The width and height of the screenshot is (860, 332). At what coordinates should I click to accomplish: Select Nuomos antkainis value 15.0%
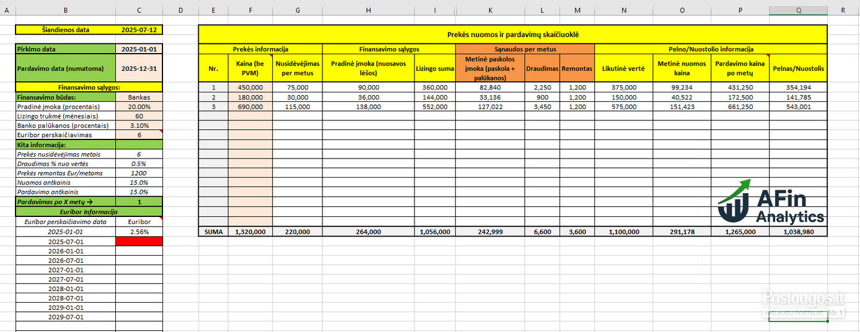tap(139, 183)
